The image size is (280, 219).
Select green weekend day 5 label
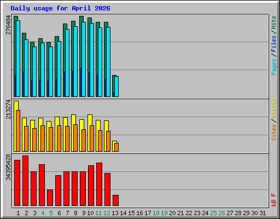click(x=51, y=213)
